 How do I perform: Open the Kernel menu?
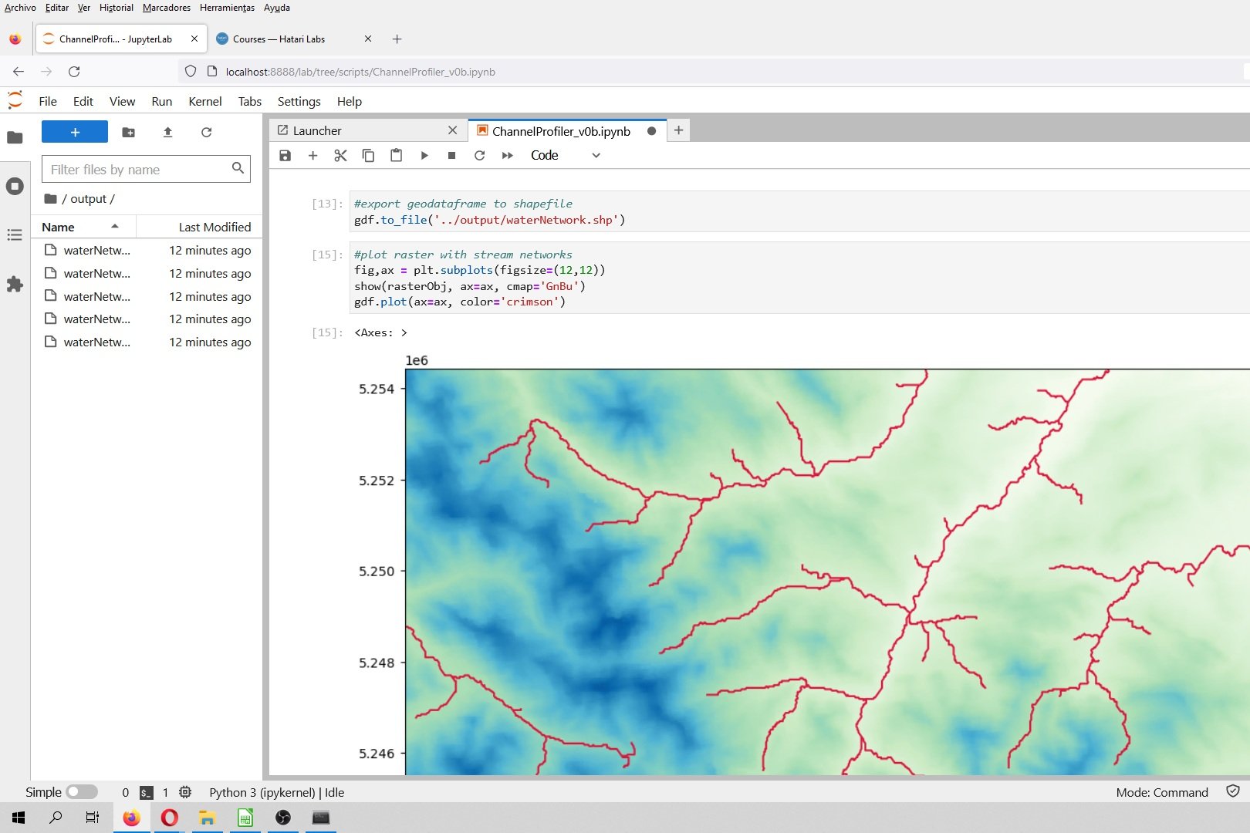[204, 101]
